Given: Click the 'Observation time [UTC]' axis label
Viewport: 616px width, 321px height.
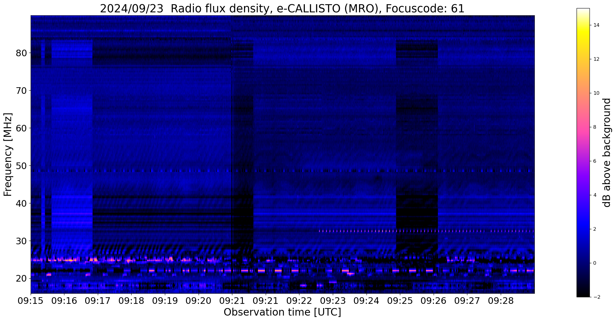Looking at the screenshot, I should point(282,312).
